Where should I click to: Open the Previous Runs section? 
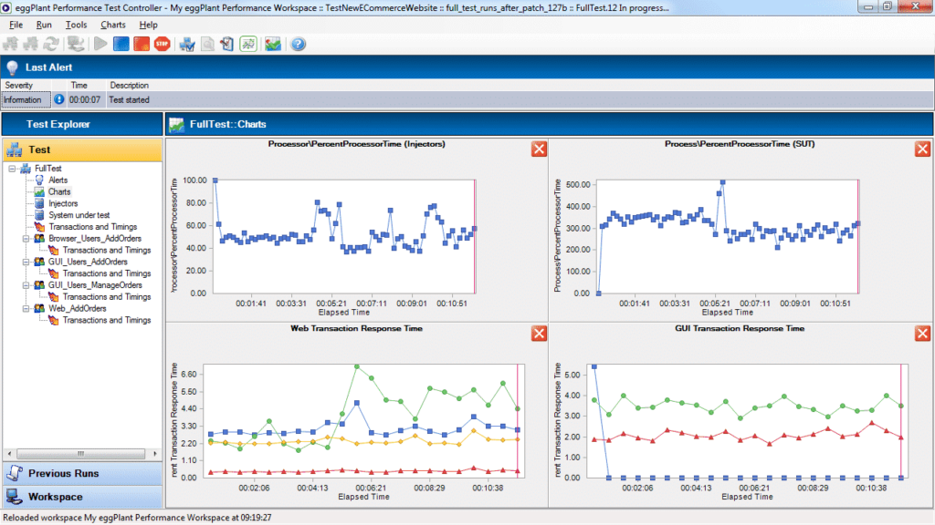tap(82, 473)
